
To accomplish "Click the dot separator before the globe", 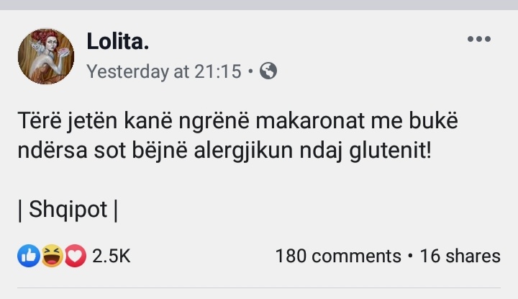I will point(250,71).
